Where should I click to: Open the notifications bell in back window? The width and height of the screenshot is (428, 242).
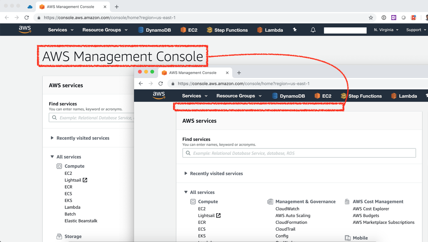313,30
